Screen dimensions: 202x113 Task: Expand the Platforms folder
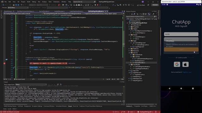point(129,49)
